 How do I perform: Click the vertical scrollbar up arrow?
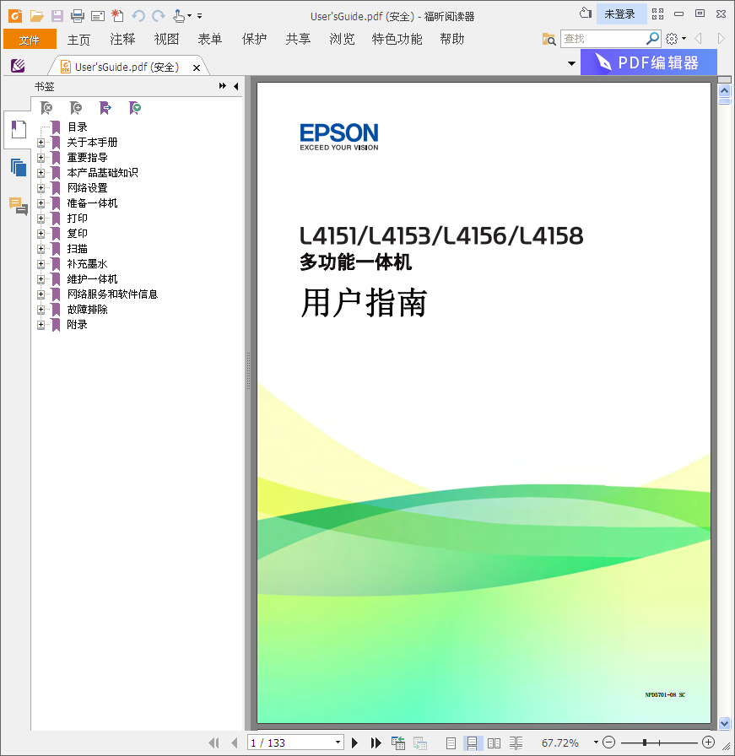(x=724, y=90)
